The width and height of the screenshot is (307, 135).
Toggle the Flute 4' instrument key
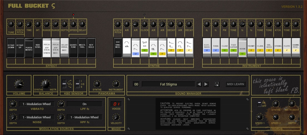(287, 48)
